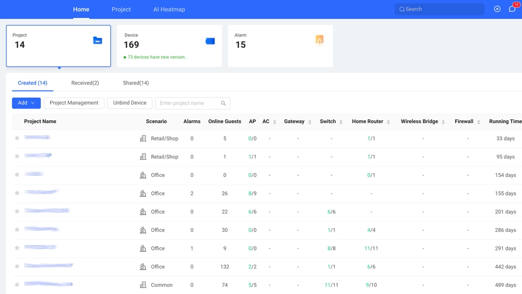Star the project running 155 days
Viewport: 522px width, 294px height.
[x=17, y=193]
